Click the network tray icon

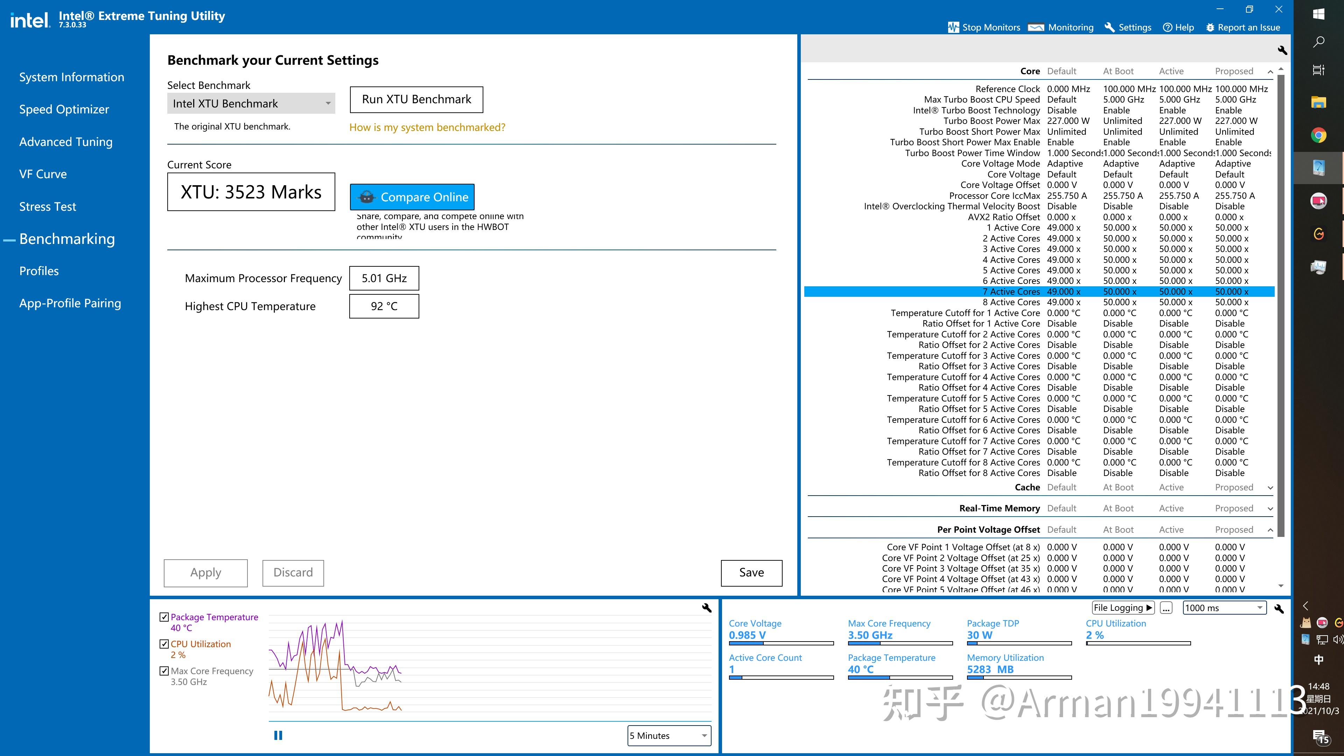[x=1322, y=639]
